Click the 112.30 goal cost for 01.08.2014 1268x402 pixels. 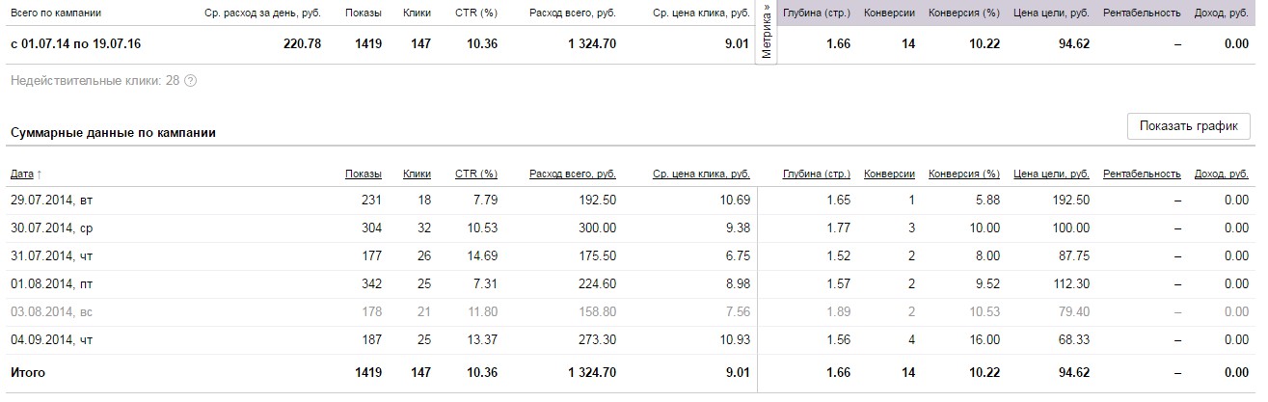(x=1070, y=284)
